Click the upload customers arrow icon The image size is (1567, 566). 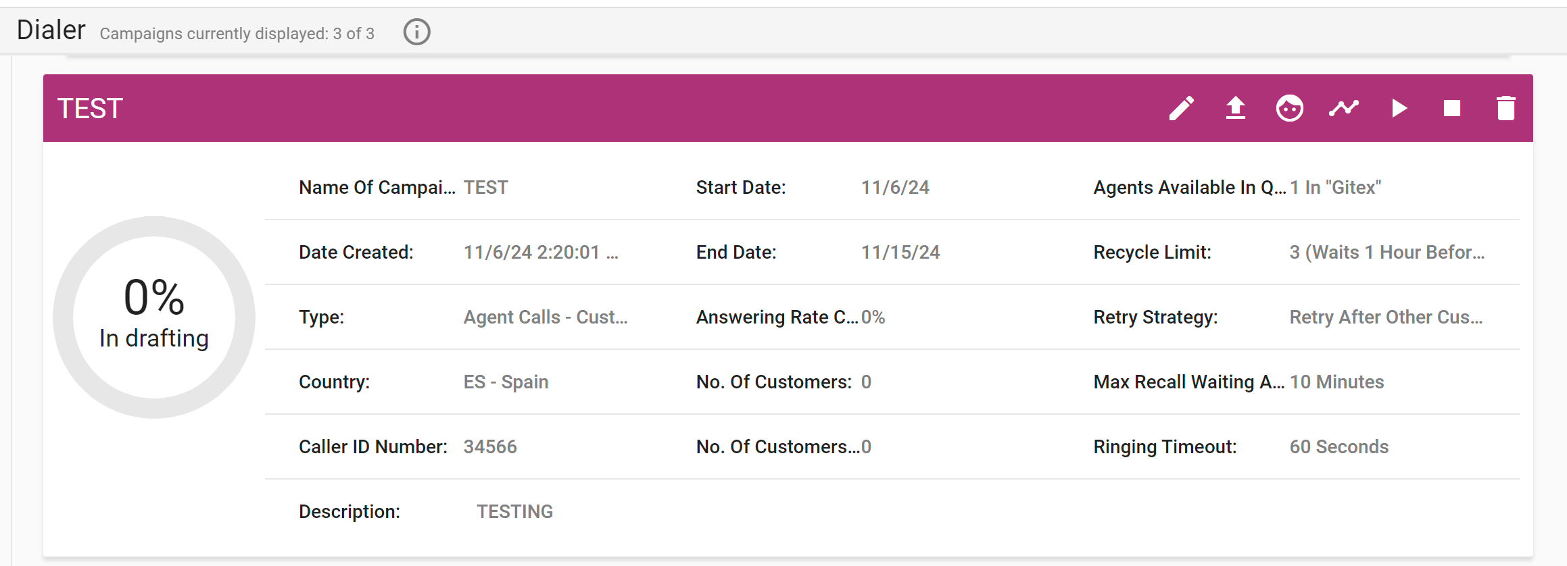coord(1235,108)
